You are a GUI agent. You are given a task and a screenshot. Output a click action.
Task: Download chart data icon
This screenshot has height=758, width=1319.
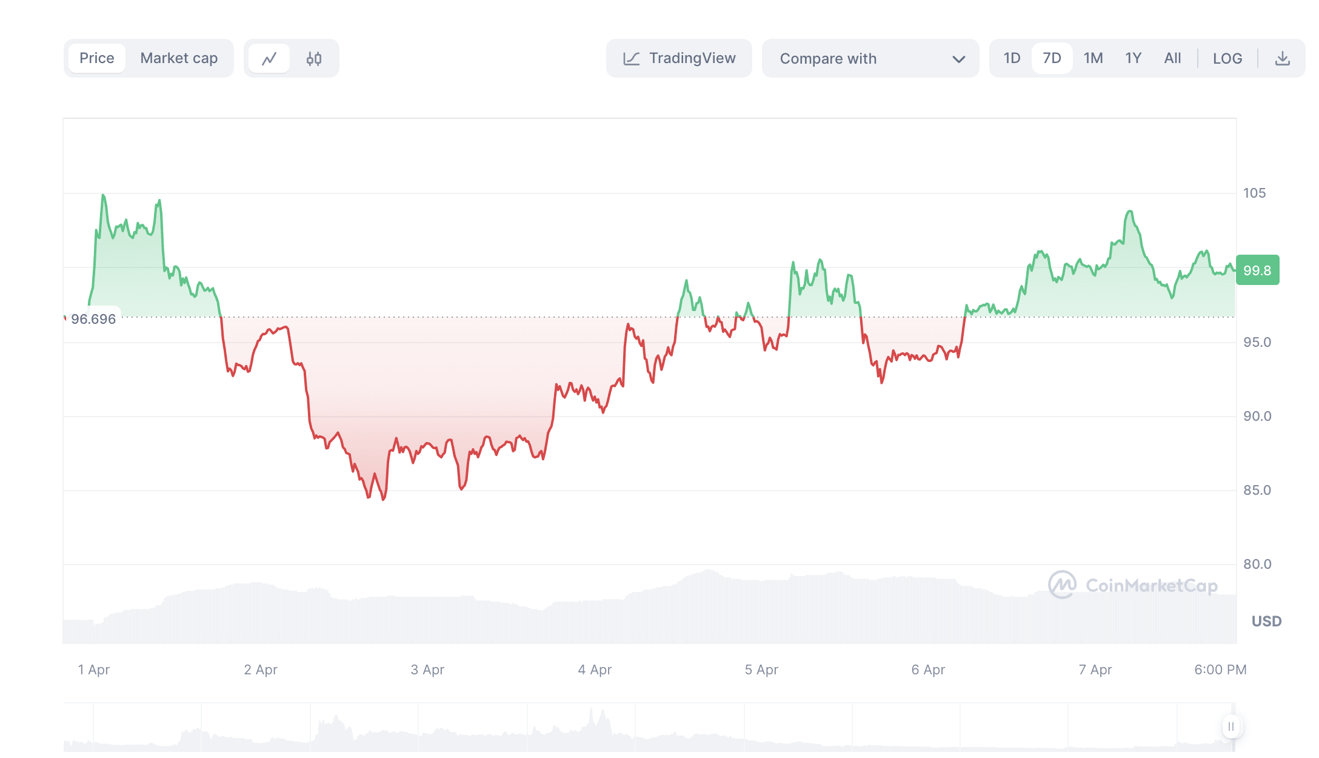1283,59
